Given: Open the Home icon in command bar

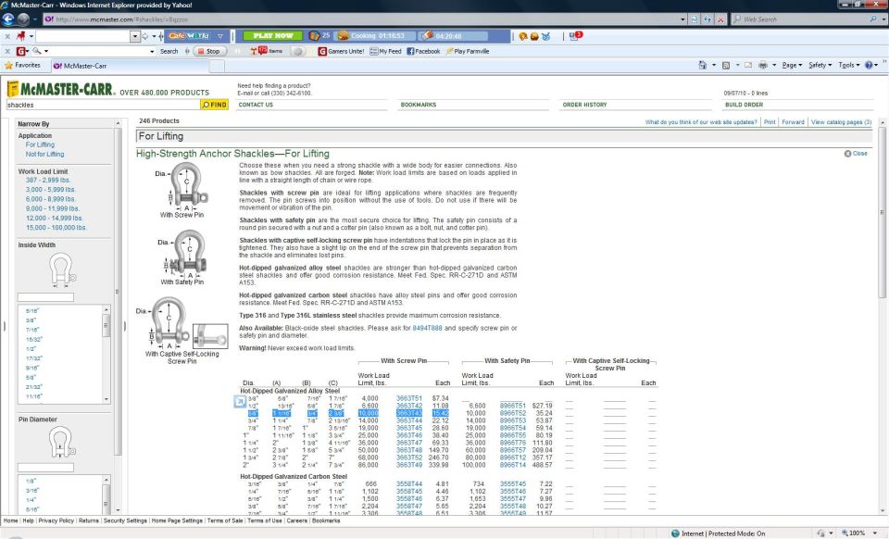Looking at the screenshot, I should 703,65.
